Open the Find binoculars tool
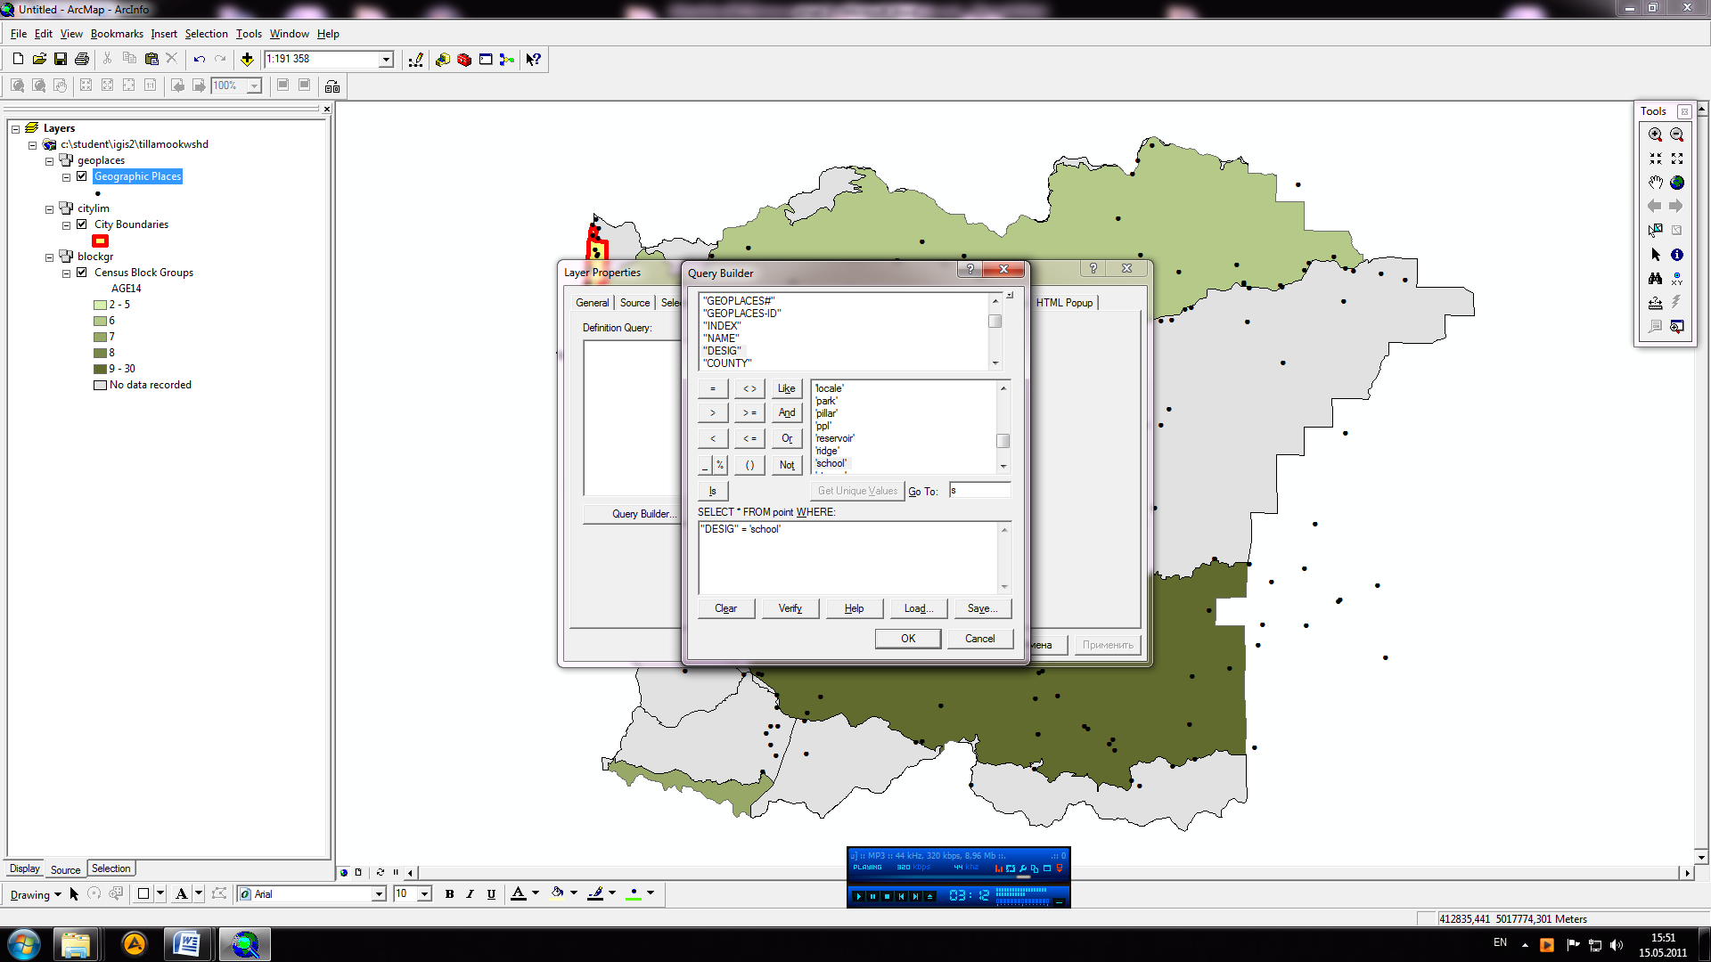 1655,279
